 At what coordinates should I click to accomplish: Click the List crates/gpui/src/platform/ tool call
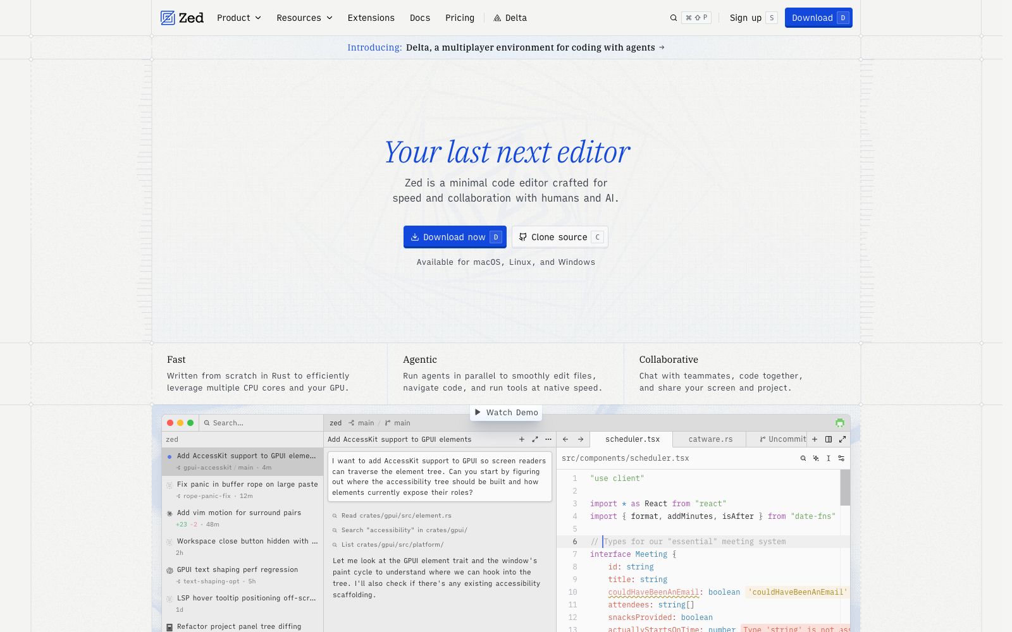(x=388, y=545)
